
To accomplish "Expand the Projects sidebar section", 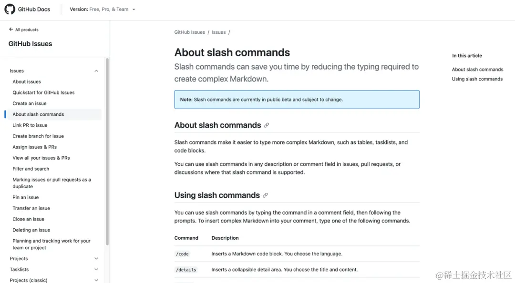I will tap(96, 259).
